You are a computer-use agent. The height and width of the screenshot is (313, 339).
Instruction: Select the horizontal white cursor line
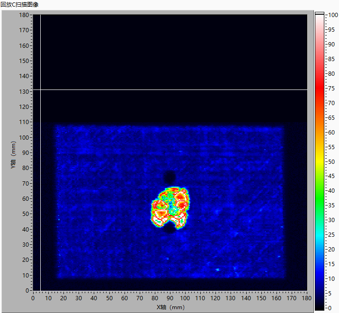170,89
